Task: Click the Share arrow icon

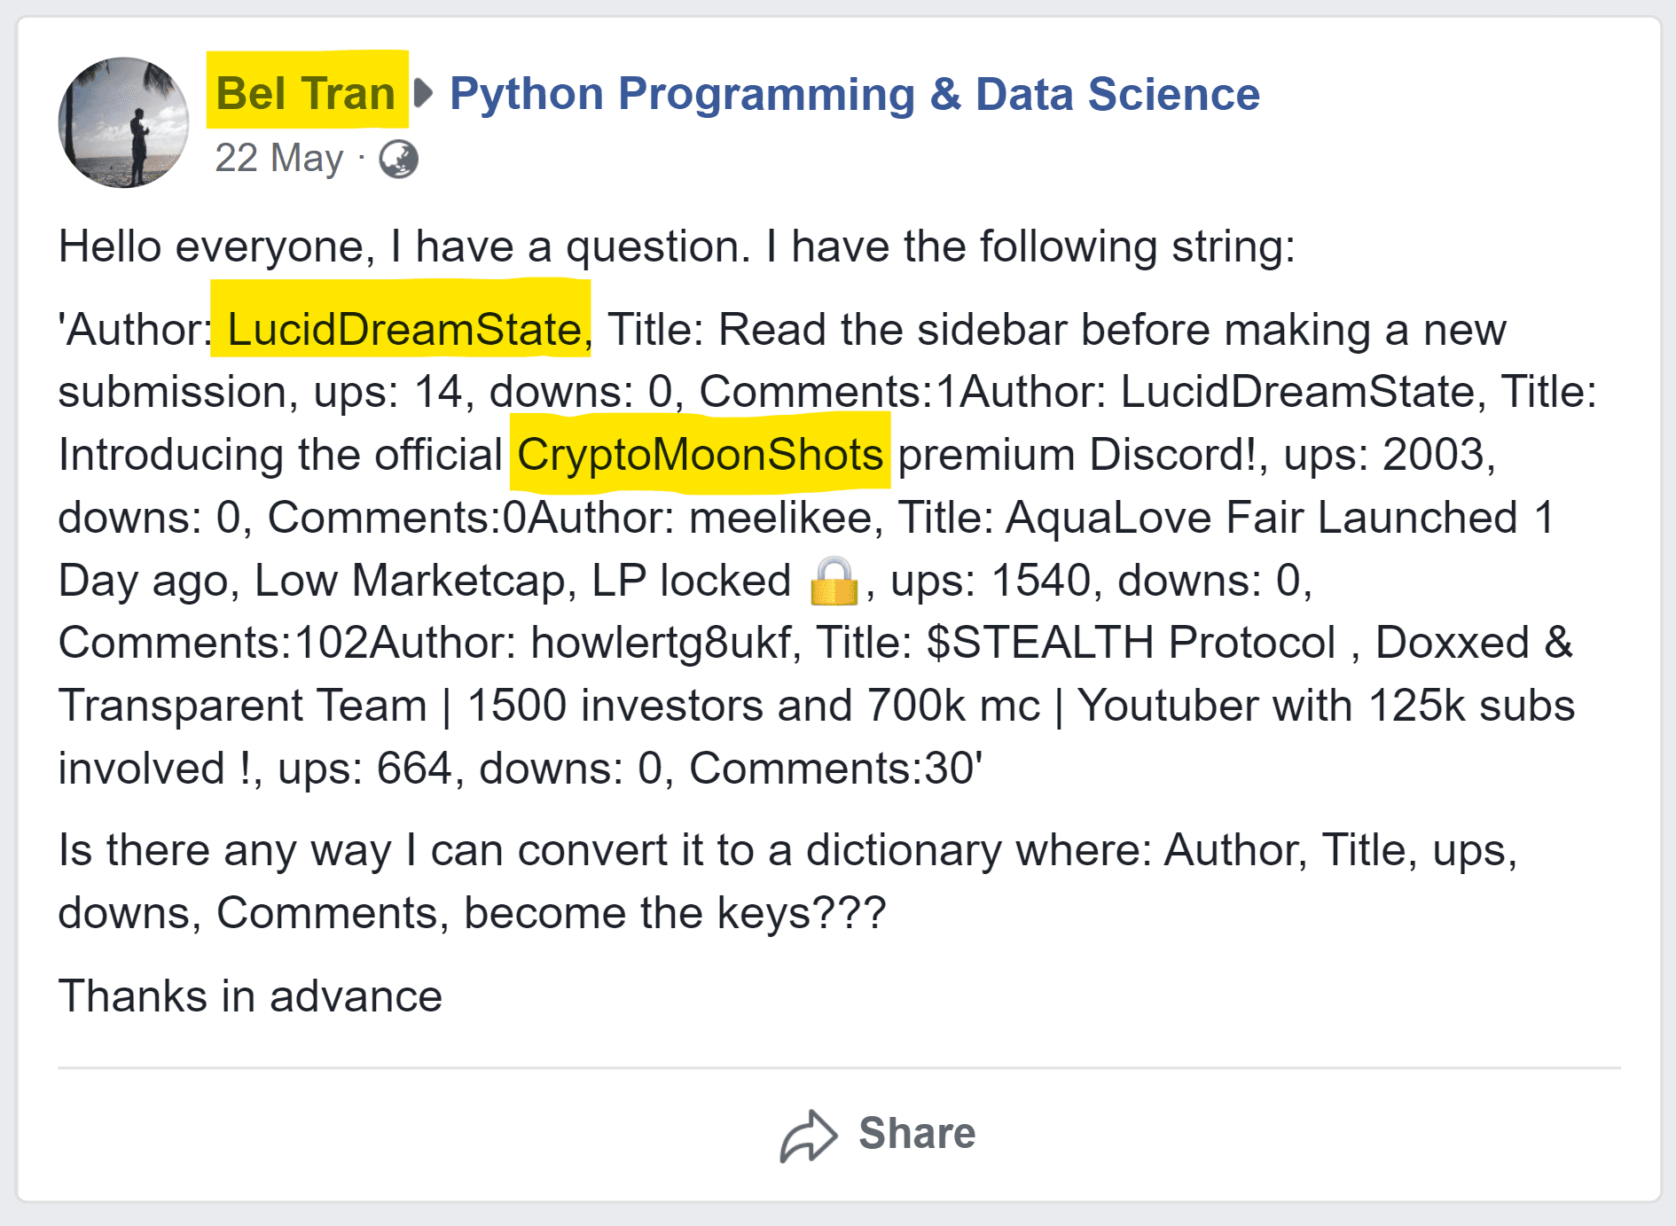Action: [808, 1135]
